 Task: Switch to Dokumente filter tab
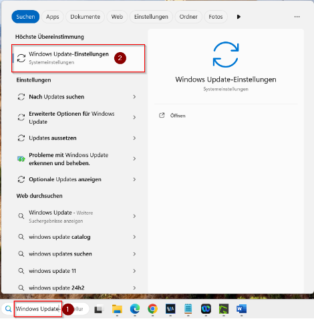85,17
